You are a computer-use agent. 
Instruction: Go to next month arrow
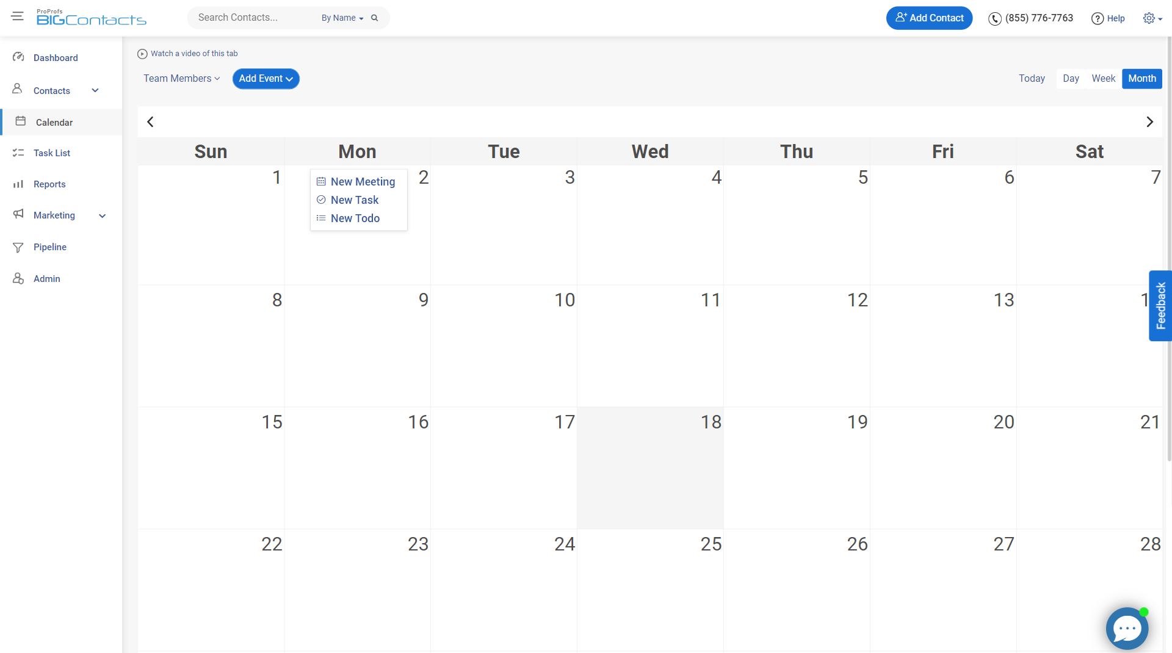pos(1150,122)
